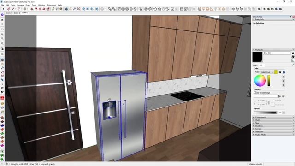Open the Window menu
This screenshot has height=166, width=295.
41,5
